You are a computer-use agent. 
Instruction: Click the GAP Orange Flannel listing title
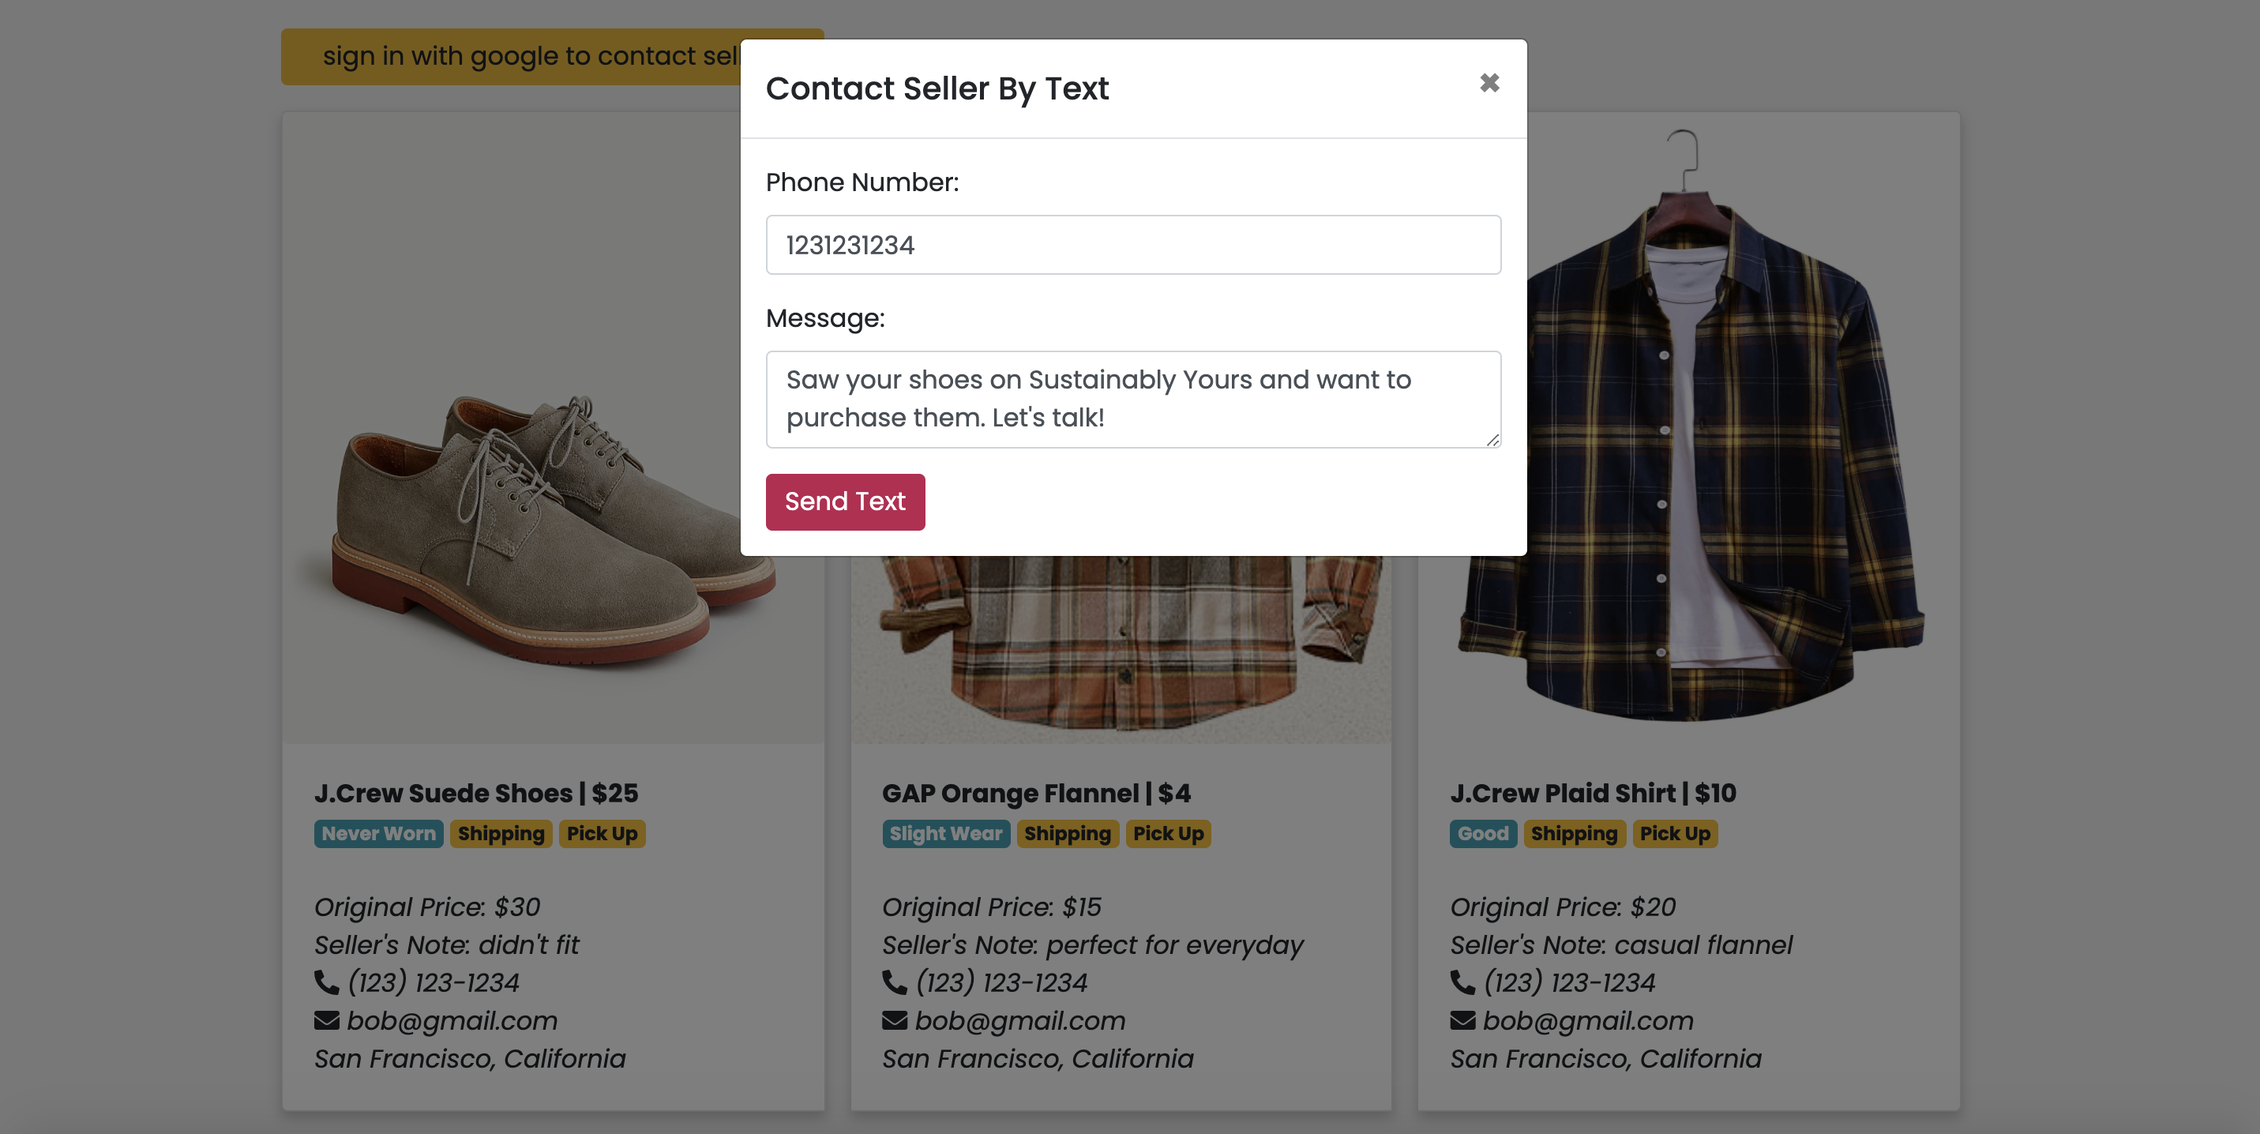1036,793
